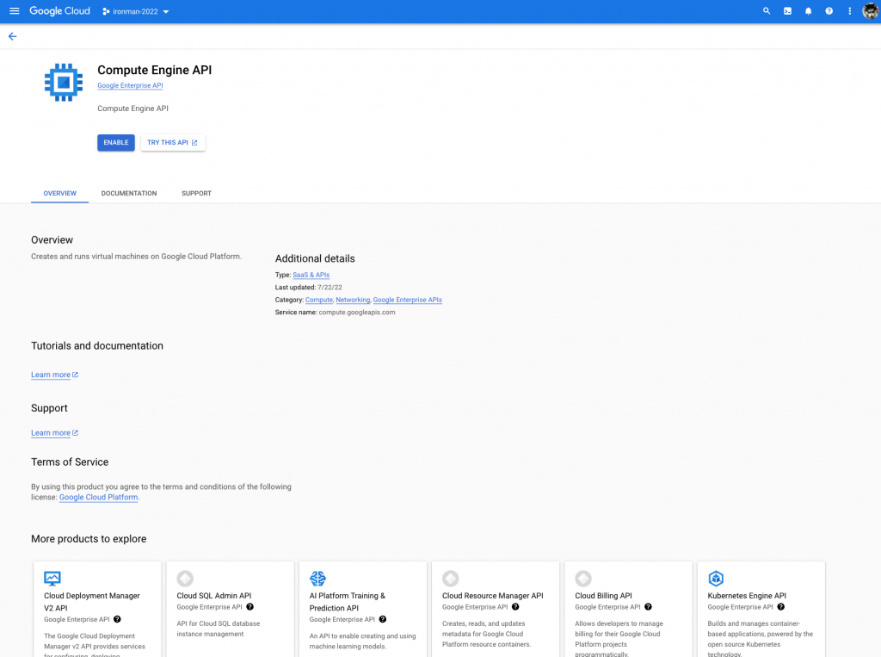The width and height of the screenshot is (881, 657).
Task: Click the Cloud Deployment Manager icon
Action: coord(52,579)
